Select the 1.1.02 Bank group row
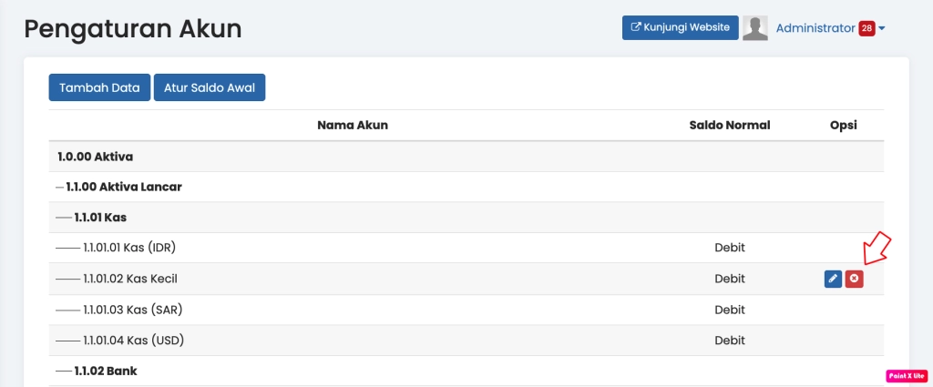933x387 pixels. point(106,371)
